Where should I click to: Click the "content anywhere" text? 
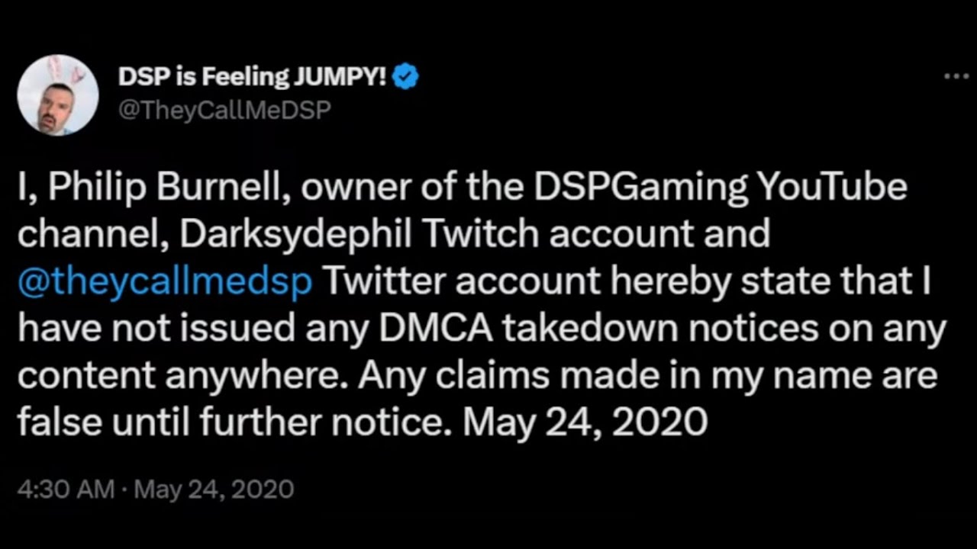click(x=182, y=377)
